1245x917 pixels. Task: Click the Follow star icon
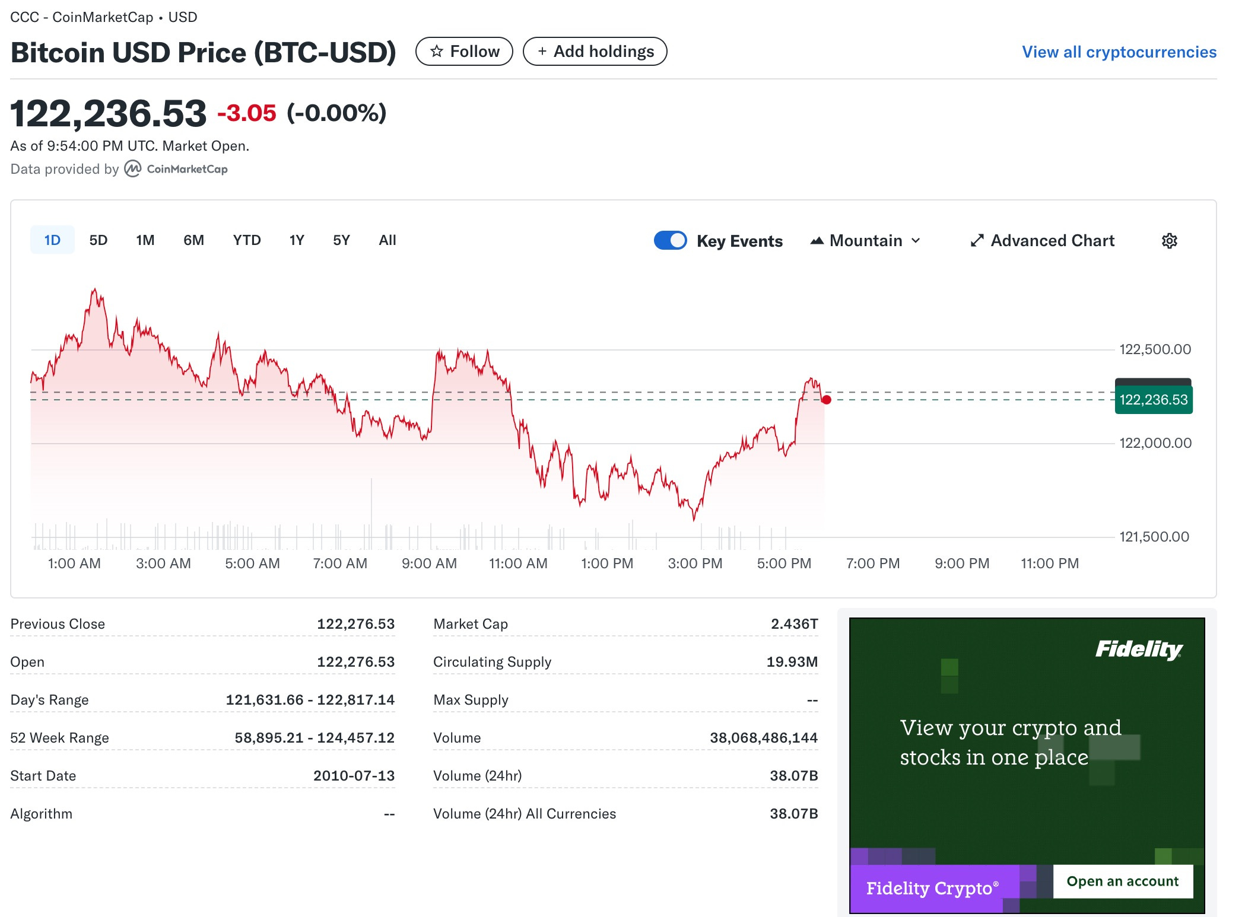pos(437,52)
